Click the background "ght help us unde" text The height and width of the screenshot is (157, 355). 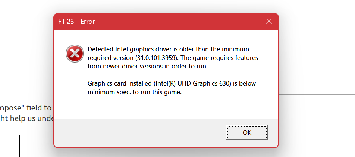click(x=27, y=118)
